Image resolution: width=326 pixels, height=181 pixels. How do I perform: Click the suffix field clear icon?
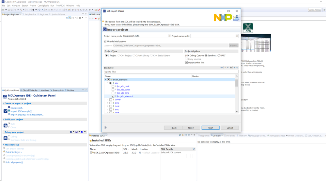tap(237, 36)
